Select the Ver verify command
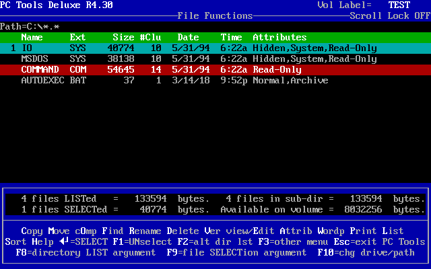The height and width of the screenshot is (269, 431). [x=213, y=231]
